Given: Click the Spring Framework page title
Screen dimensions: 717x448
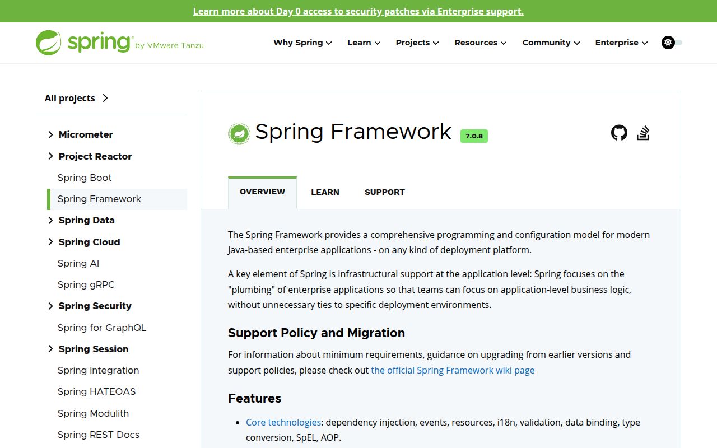Looking at the screenshot, I should (353, 132).
